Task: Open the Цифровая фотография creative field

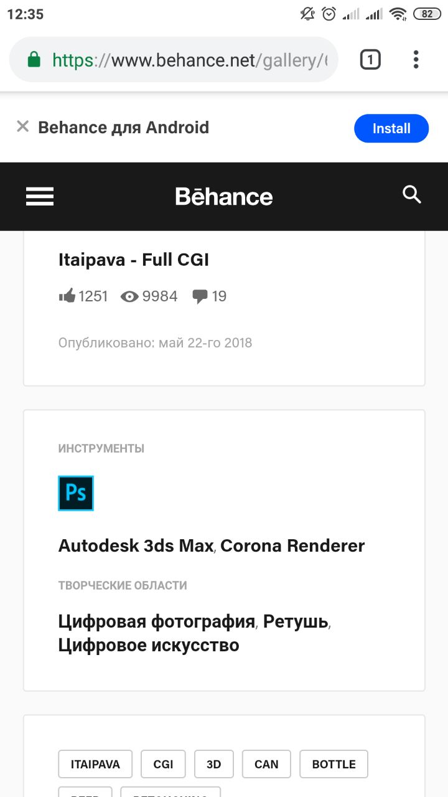Action: tap(157, 621)
